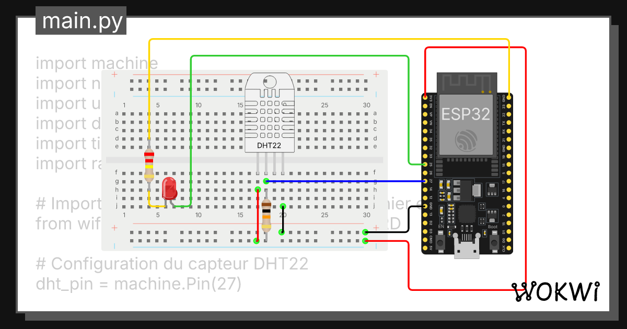Click the '# Import' comment line
This screenshot has width=627, height=329.
pos(68,204)
